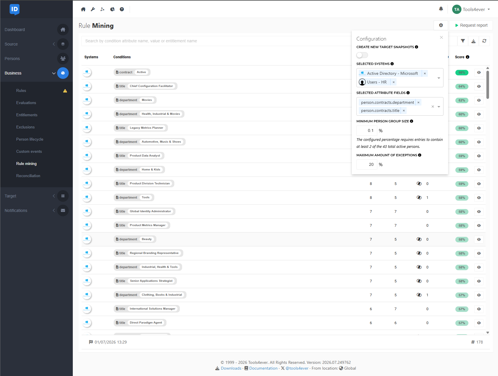
Task: Open Entitlements in the sidebar
Action: click(x=27, y=115)
